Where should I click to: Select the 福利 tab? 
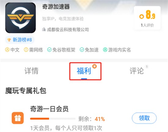84,71
